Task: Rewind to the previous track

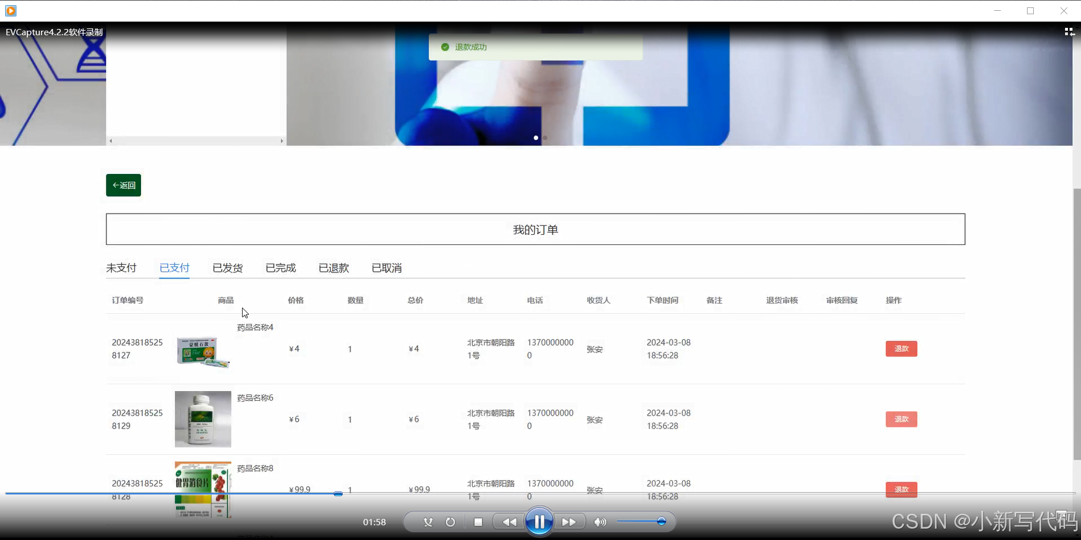Action: coord(510,522)
